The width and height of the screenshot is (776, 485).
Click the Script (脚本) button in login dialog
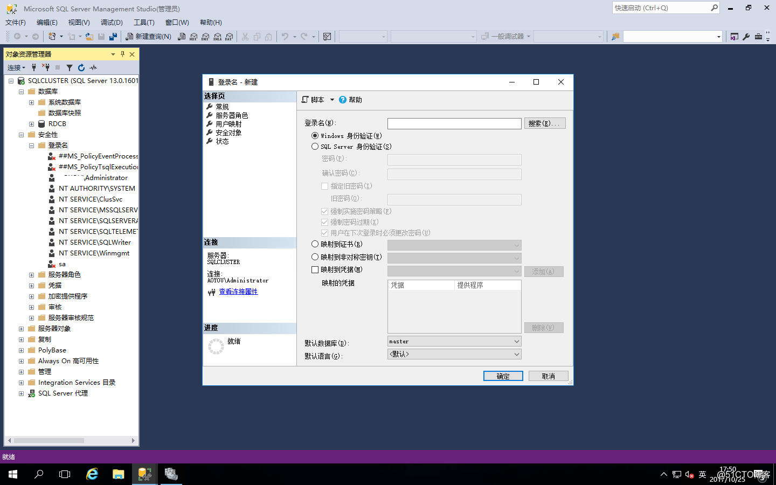(x=313, y=100)
